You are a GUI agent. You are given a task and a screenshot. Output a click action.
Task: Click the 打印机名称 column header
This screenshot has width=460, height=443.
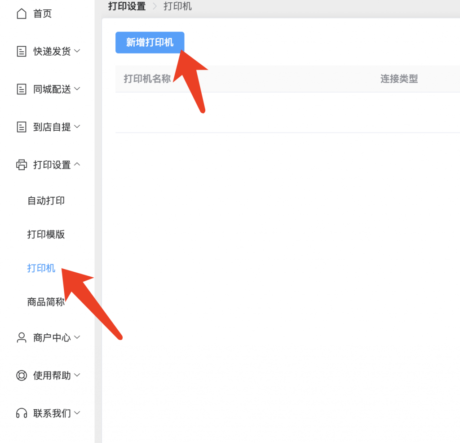(147, 79)
